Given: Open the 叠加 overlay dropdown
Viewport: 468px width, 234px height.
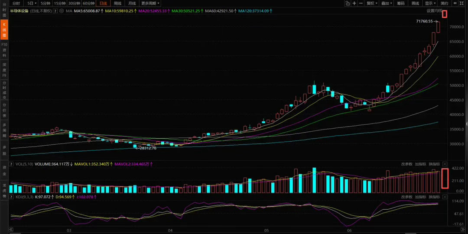Looking at the screenshot, I should pyautogui.click(x=387, y=3).
